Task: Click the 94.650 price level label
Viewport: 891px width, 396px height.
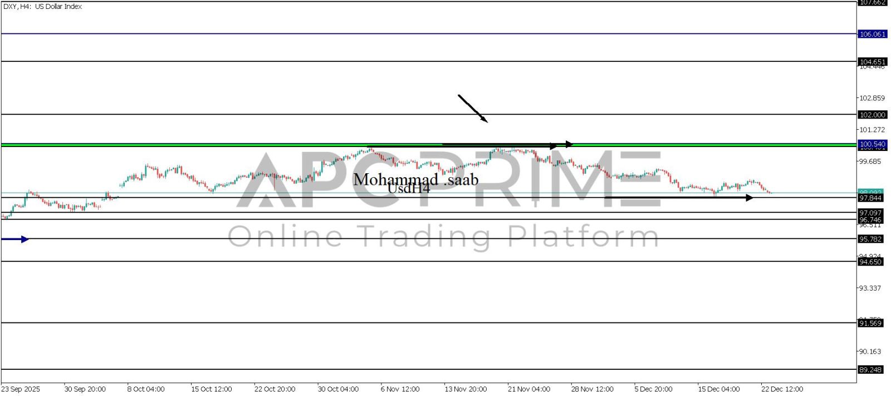Action: click(870, 262)
